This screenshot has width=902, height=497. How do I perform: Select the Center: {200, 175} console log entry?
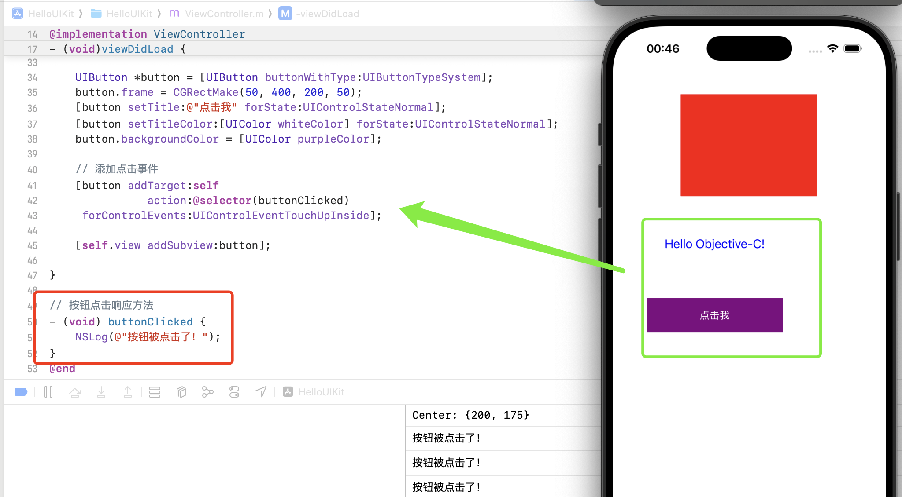470,415
